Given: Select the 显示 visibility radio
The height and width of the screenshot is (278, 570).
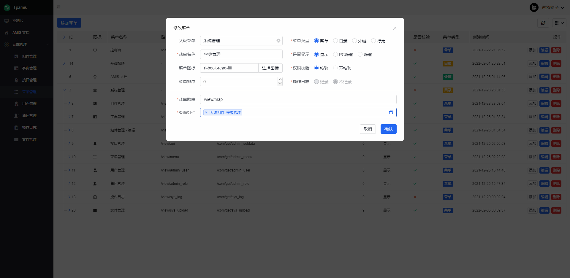Looking at the screenshot, I should (x=316, y=54).
